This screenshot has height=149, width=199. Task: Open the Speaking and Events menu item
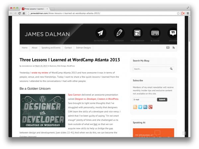pyautogui.click(x=51, y=48)
